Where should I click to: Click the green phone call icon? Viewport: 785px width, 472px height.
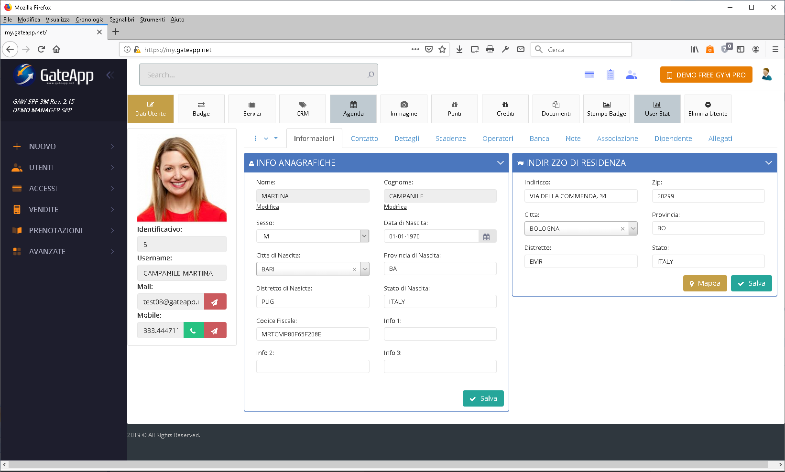click(194, 330)
